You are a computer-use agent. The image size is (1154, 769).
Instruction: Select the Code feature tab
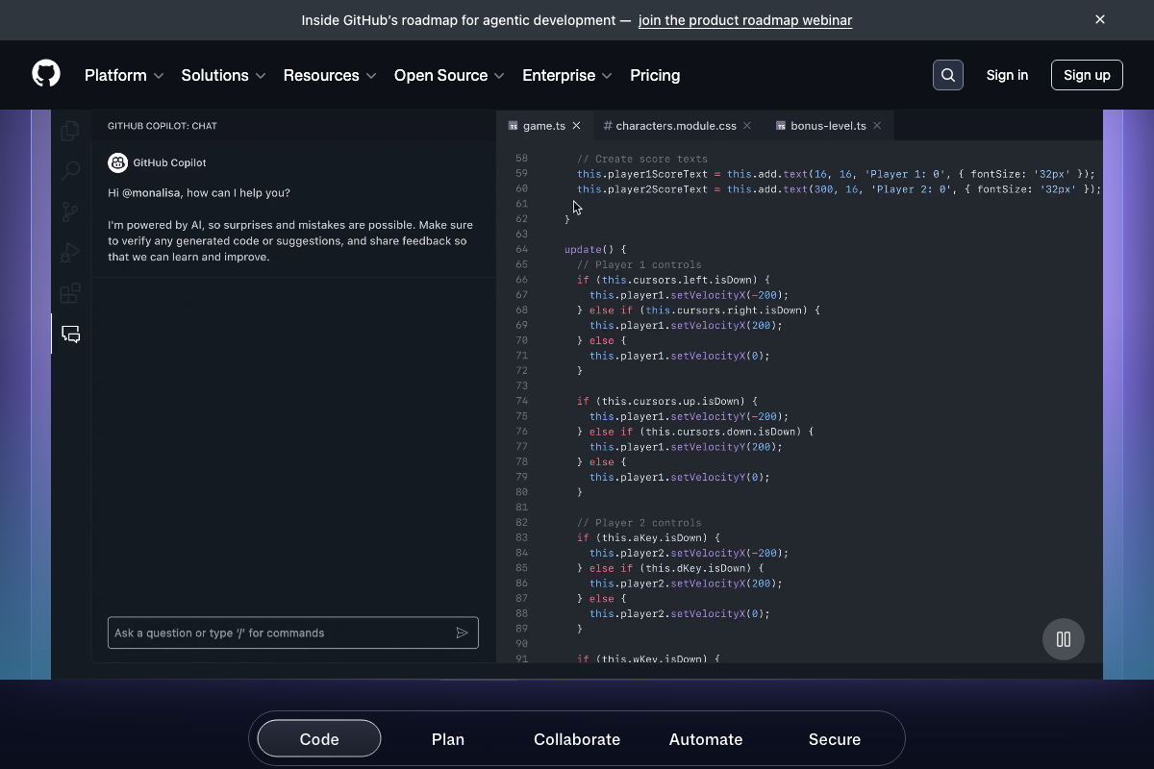click(x=319, y=739)
